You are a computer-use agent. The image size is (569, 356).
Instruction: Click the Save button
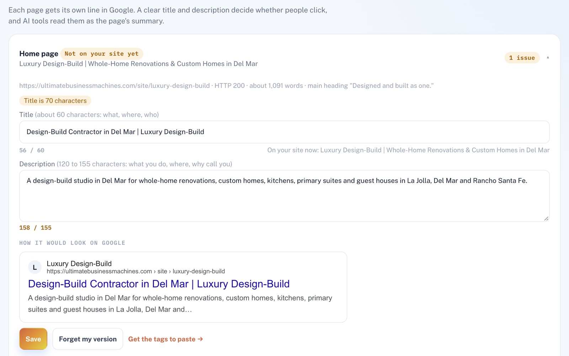(x=33, y=339)
